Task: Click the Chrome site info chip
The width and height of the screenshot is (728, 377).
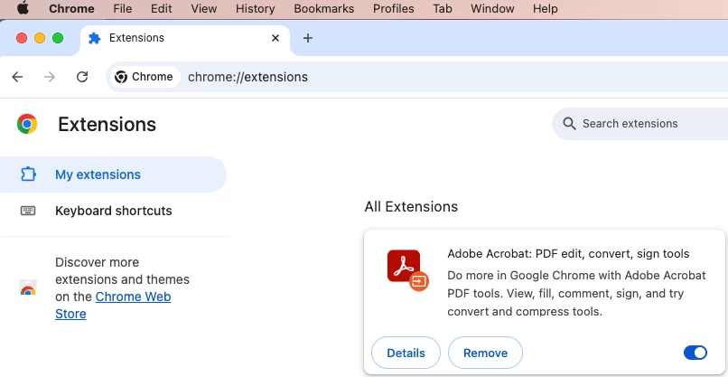Action: tap(145, 77)
